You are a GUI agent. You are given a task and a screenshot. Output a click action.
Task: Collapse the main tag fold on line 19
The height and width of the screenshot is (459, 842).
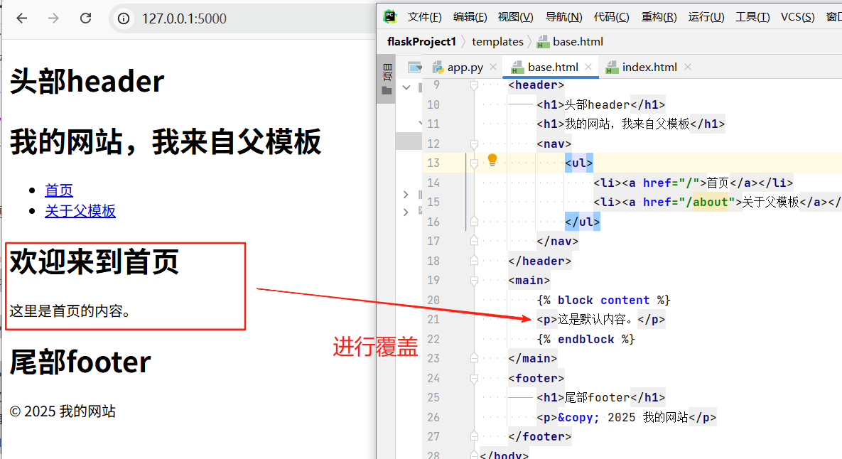click(474, 280)
